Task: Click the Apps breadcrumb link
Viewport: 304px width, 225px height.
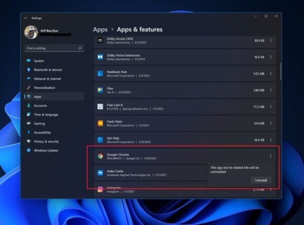Action: [100, 29]
